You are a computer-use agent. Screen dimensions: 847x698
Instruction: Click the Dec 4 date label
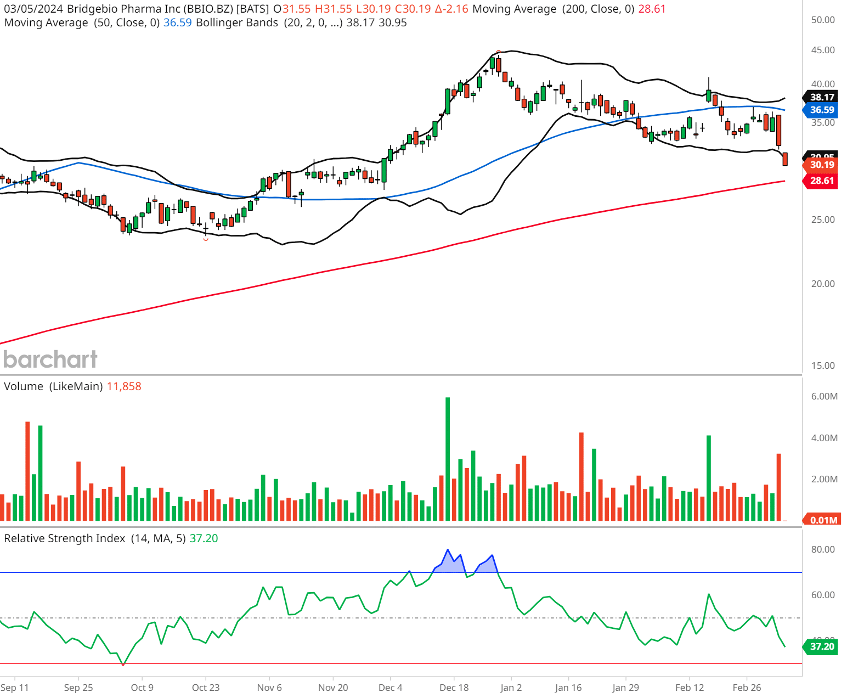(391, 688)
